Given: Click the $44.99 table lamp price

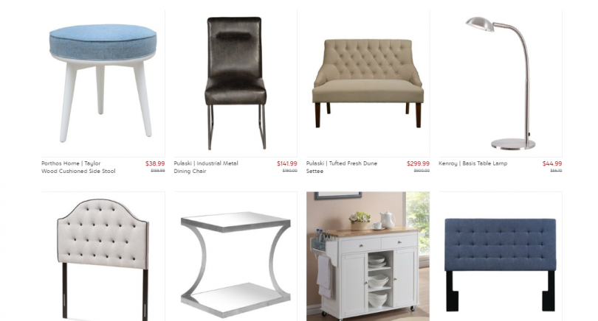Looking at the screenshot, I should (552, 163).
